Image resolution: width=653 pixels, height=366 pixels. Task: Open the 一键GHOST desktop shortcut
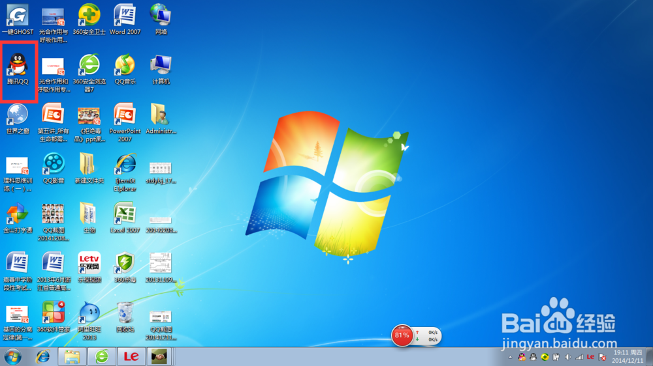pos(18,20)
